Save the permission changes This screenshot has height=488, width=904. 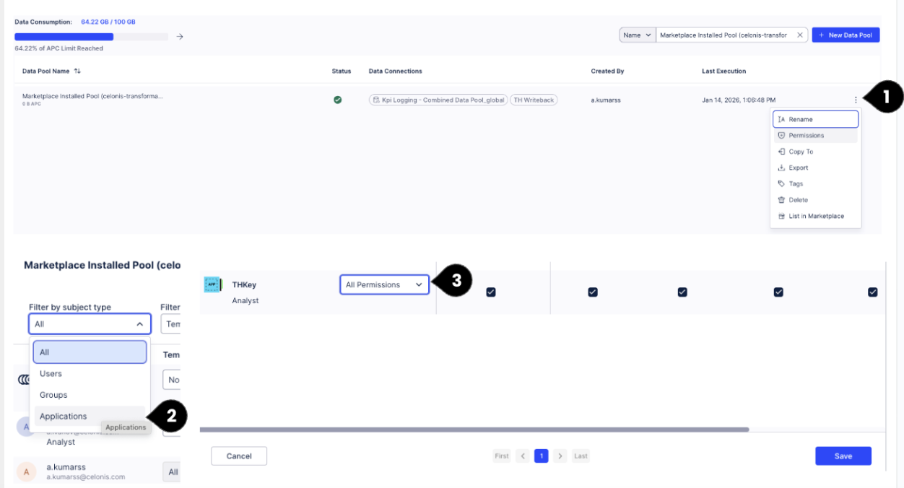pyautogui.click(x=843, y=456)
